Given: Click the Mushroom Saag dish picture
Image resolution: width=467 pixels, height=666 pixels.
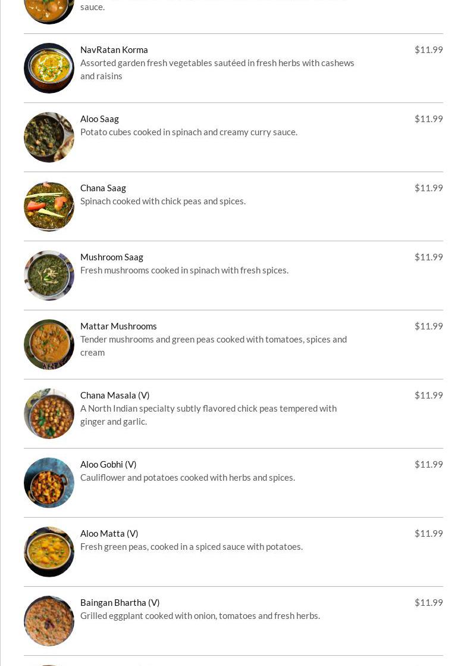Looking at the screenshot, I should 49,275.
